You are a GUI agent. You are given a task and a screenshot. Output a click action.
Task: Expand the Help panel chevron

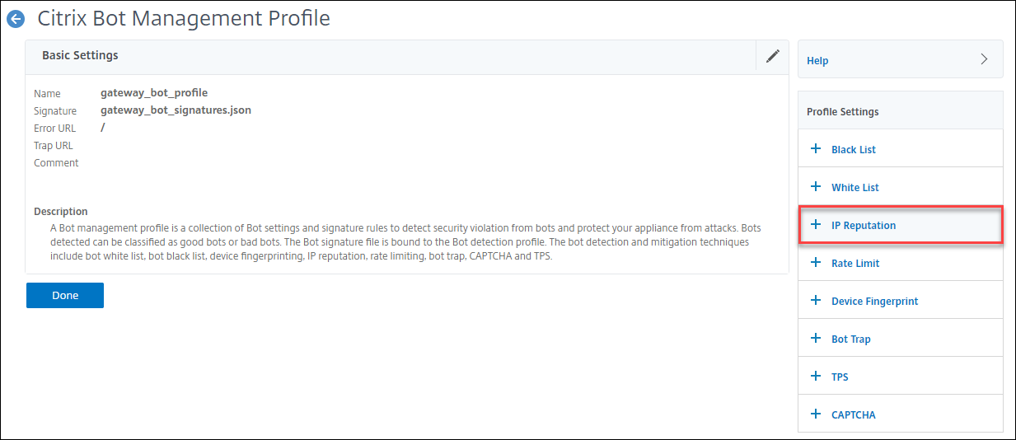(x=984, y=59)
